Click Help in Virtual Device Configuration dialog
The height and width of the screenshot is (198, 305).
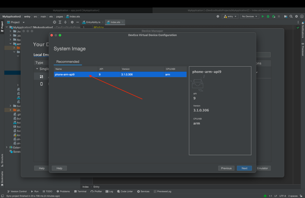(x=59, y=168)
